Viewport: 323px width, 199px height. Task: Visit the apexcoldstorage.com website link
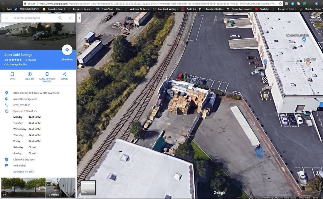[x=25, y=99]
